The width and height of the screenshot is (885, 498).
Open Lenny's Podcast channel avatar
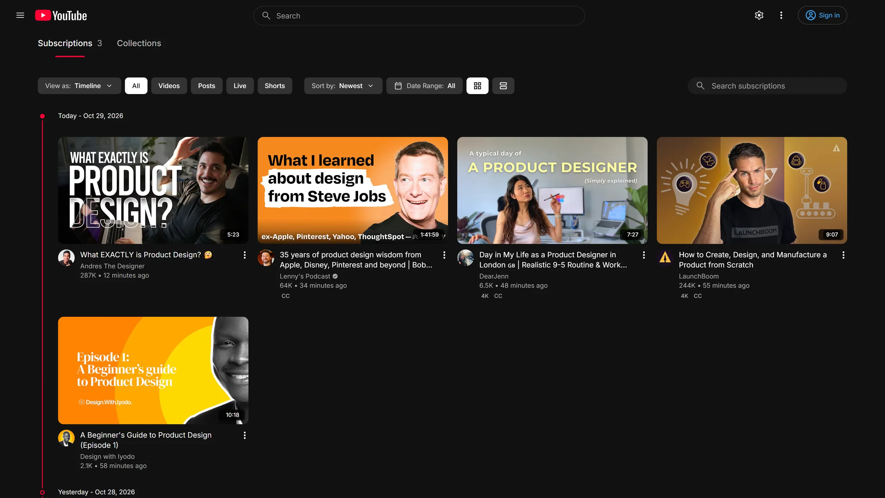click(266, 258)
